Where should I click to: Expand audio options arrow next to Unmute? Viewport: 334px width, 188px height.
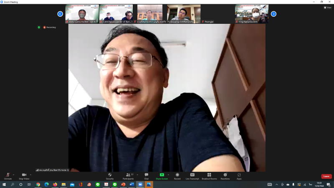pos(13,175)
